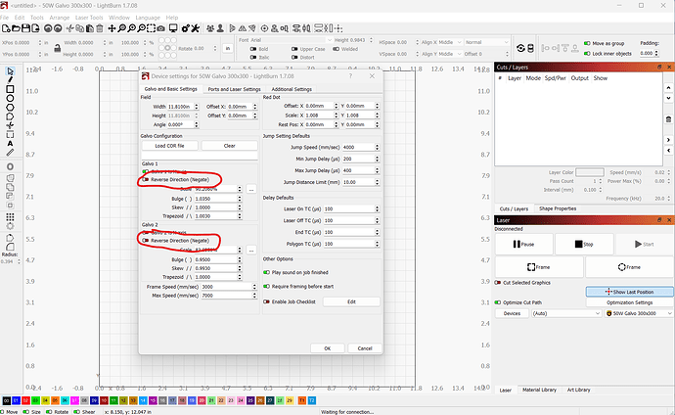Select the Rectangle tool
The height and width of the screenshot is (415, 675).
pyautogui.click(x=10, y=89)
